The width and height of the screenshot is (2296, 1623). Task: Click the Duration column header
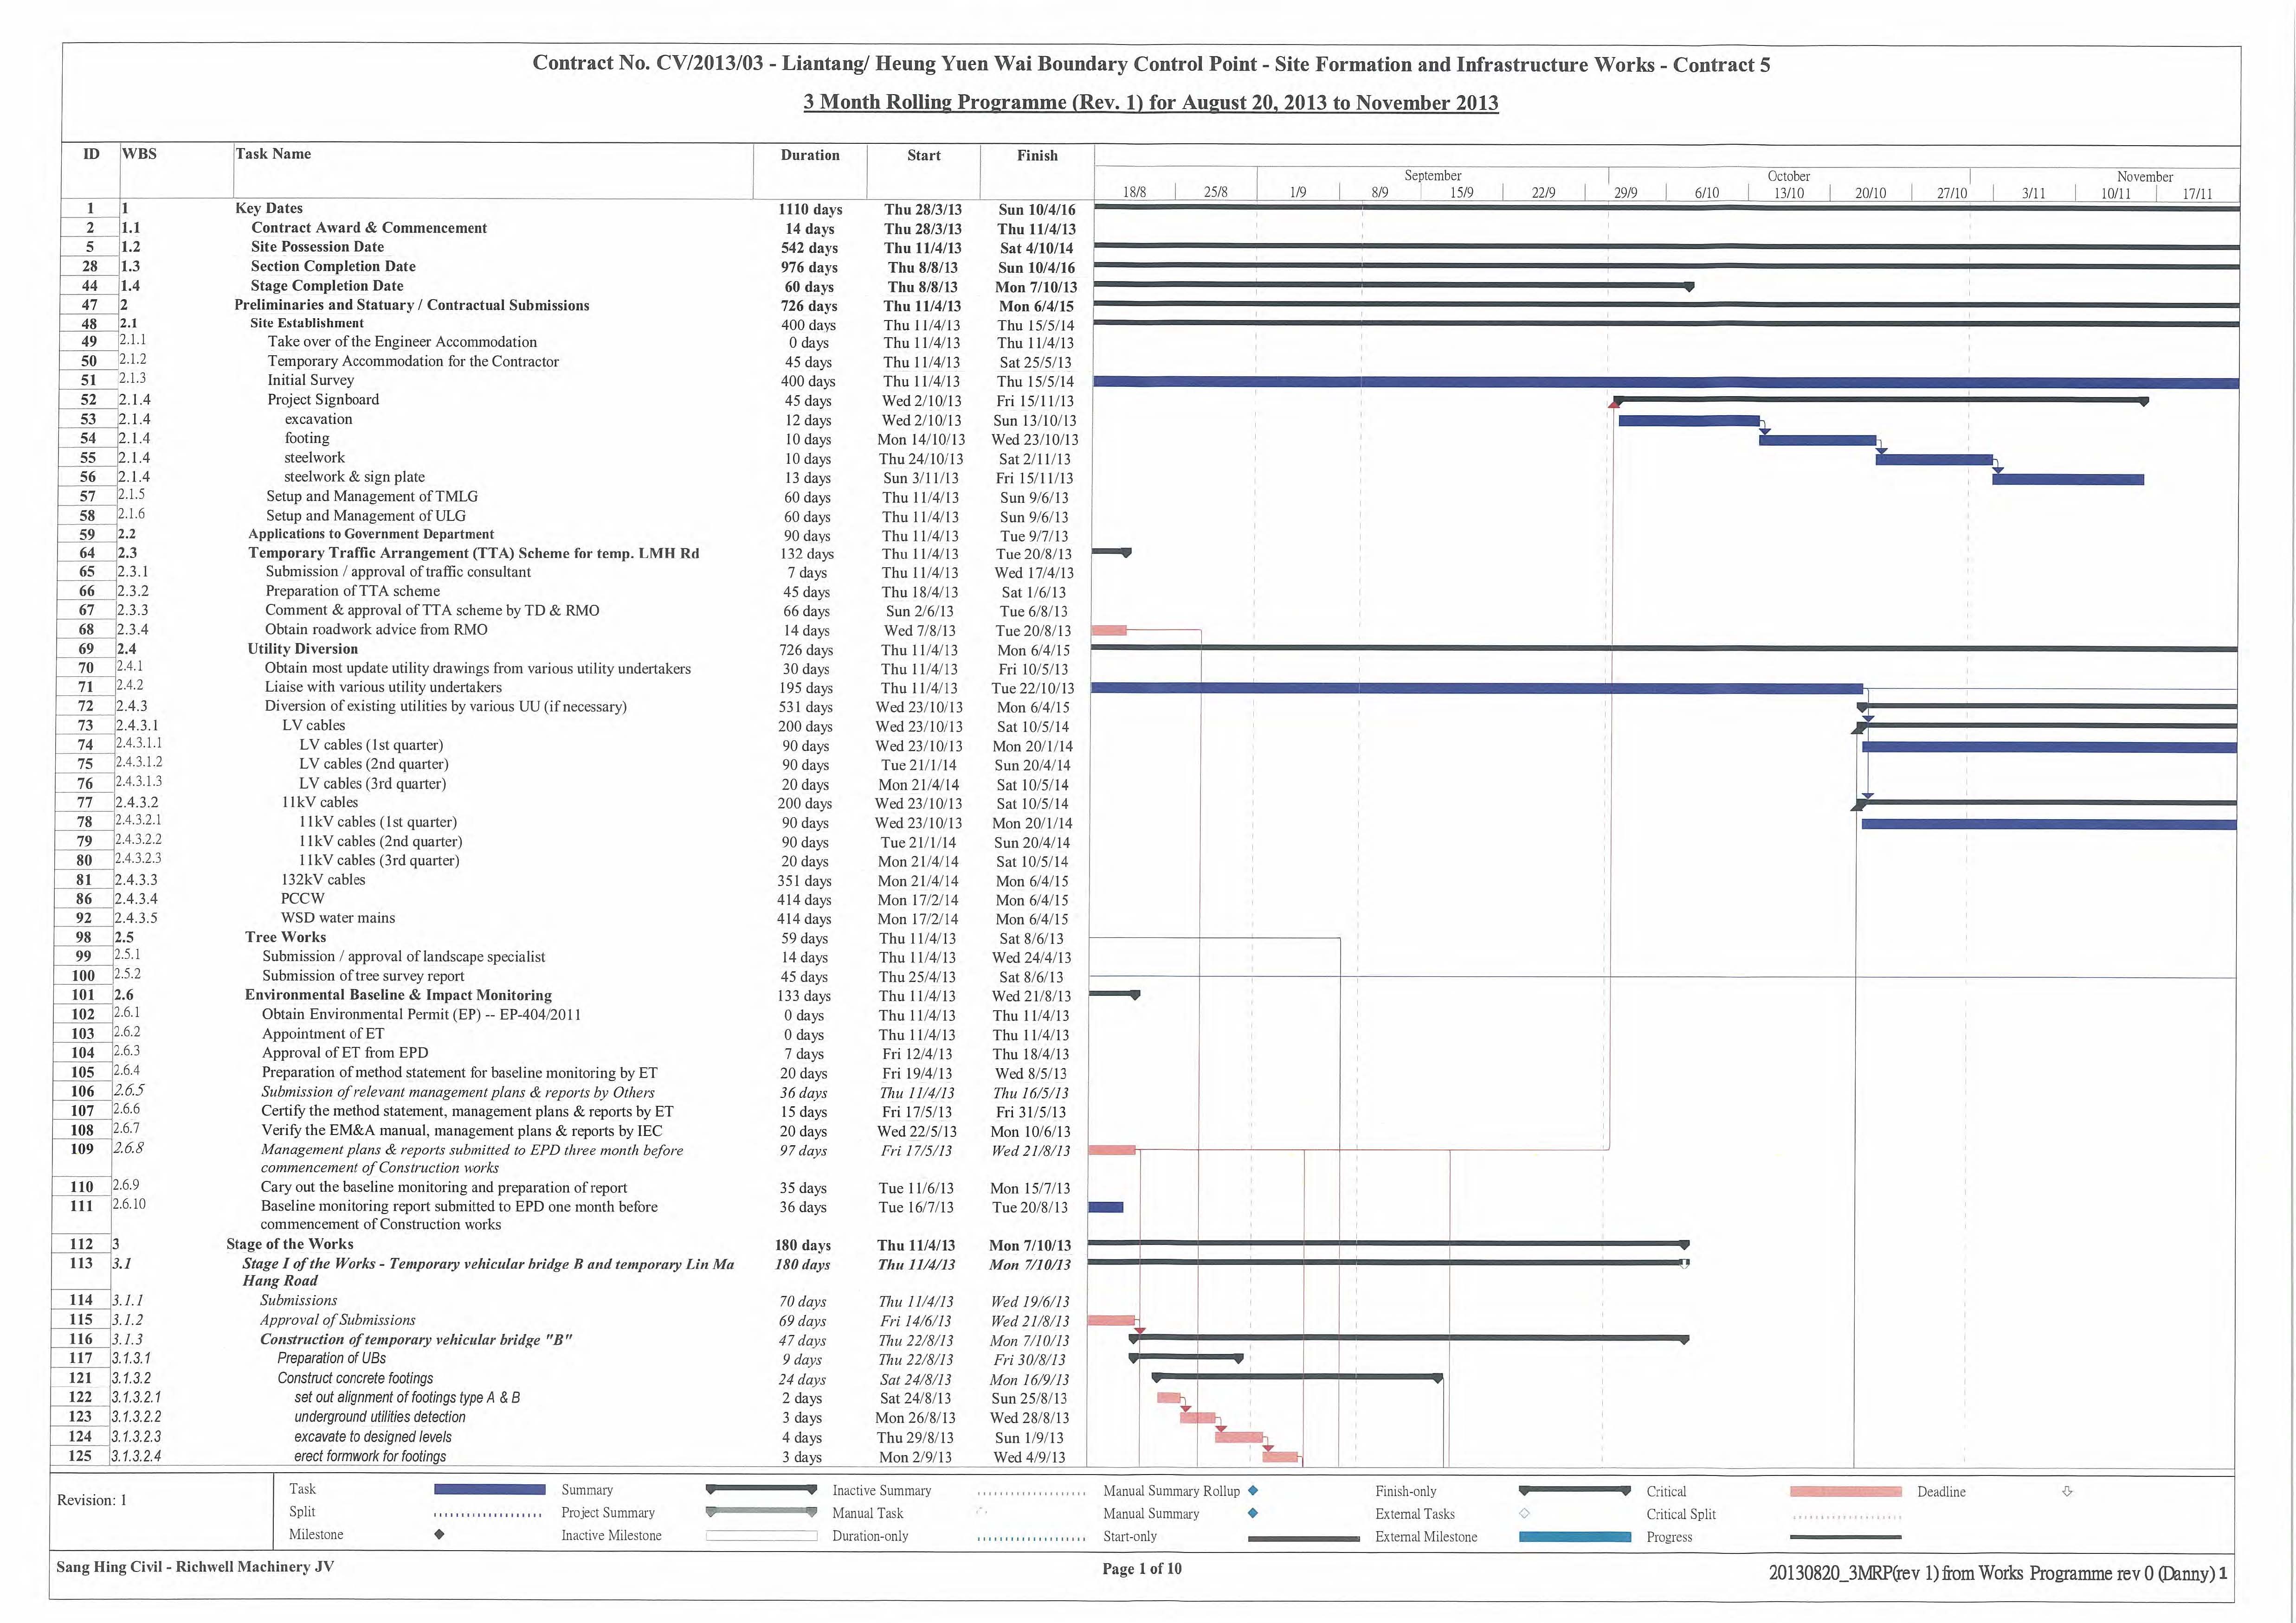click(810, 155)
